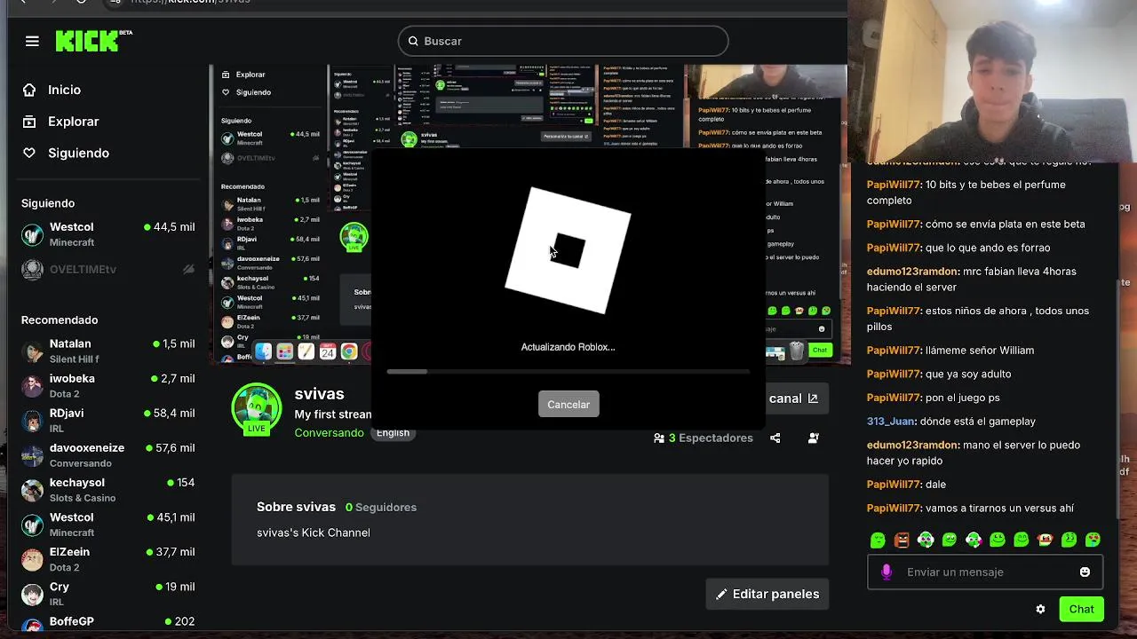Click the 3 Espectadores viewer count

click(704, 438)
